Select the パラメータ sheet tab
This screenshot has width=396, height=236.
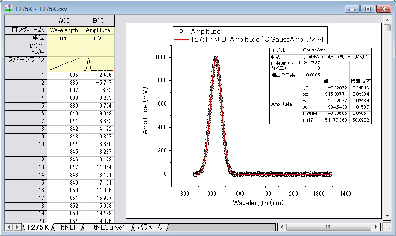150,227
